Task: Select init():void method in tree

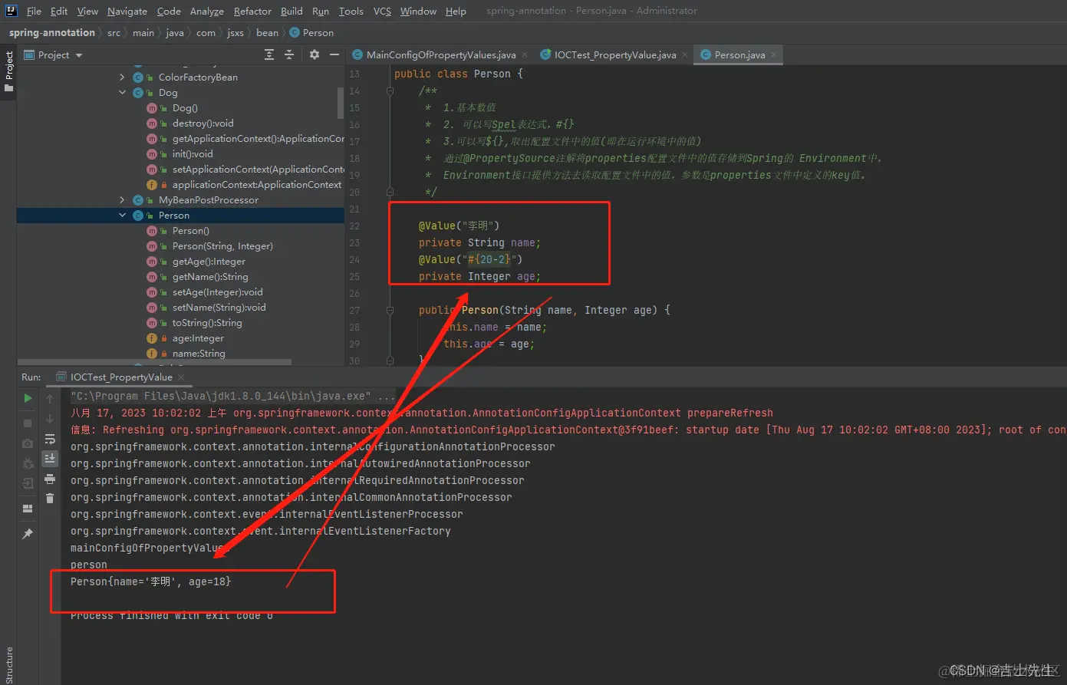Action: (x=193, y=154)
